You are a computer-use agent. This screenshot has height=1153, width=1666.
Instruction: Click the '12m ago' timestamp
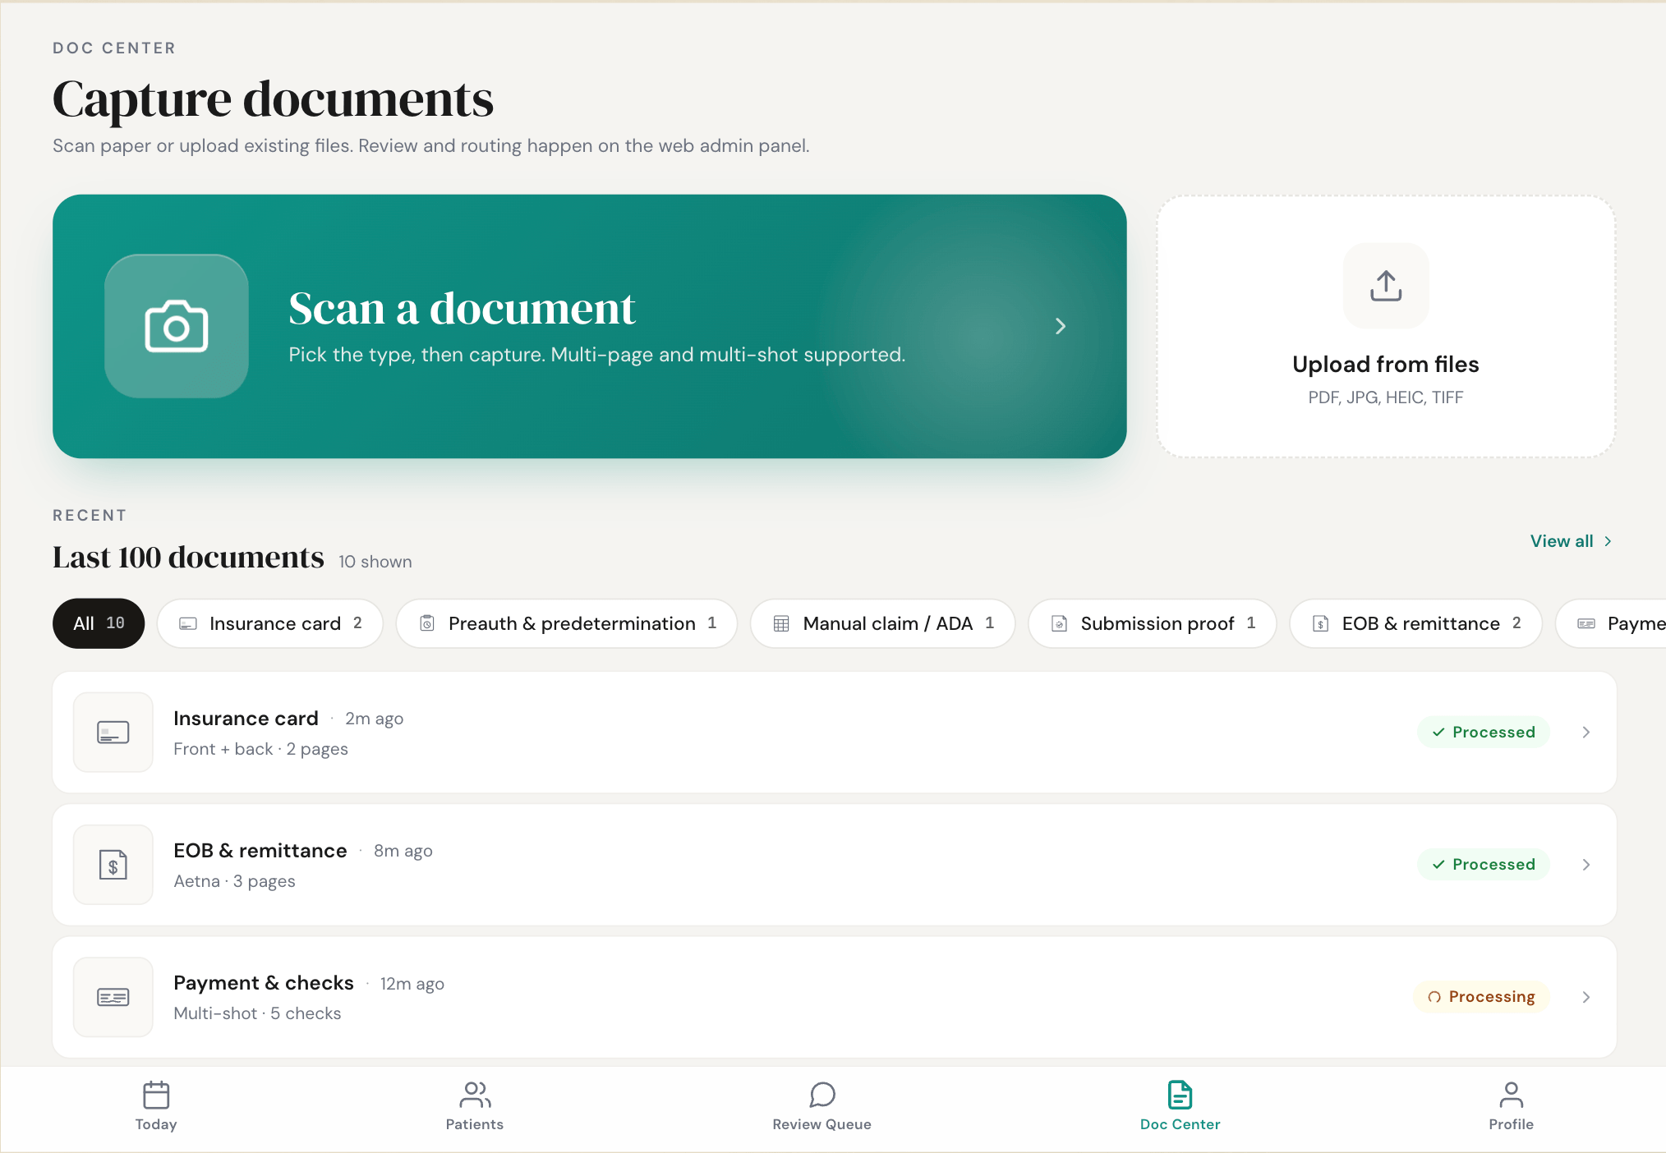point(412,984)
